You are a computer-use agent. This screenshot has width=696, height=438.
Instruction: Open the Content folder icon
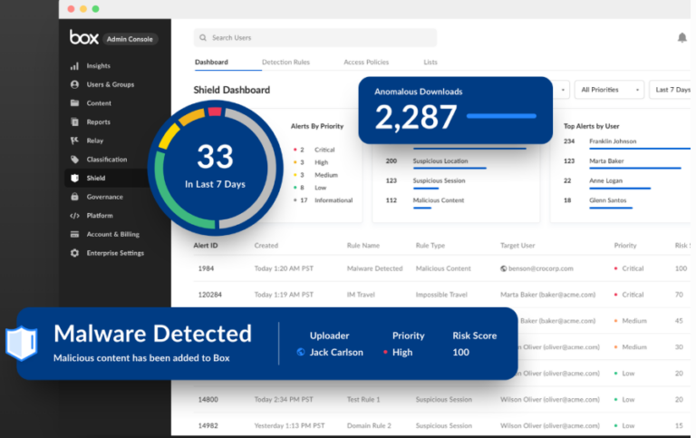click(x=74, y=103)
